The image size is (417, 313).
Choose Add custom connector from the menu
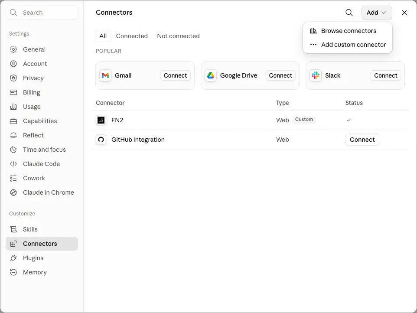[x=348, y=45]
